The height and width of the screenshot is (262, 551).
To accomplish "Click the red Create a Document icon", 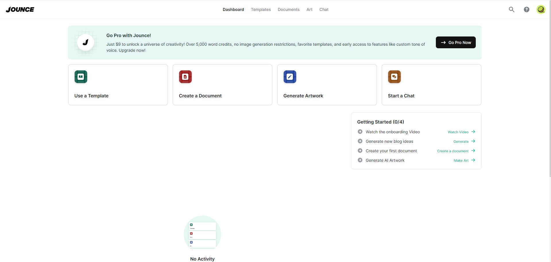I will [x=185, y=77].
